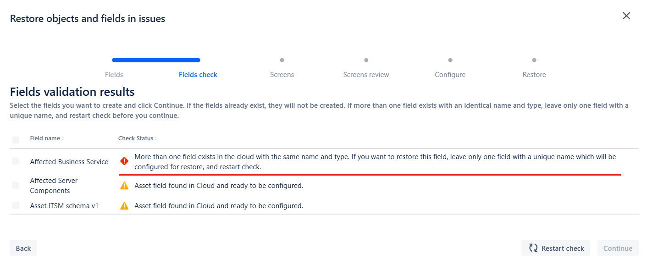Select the Configure step dot

pyautogui.click(x=450, y=60)
